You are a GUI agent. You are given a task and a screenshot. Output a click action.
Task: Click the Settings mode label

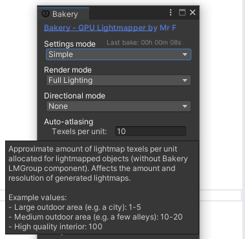[x=70, y=44]
